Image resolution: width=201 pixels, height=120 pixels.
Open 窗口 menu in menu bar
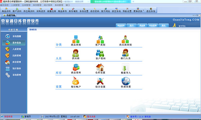[x=68, y=5]
